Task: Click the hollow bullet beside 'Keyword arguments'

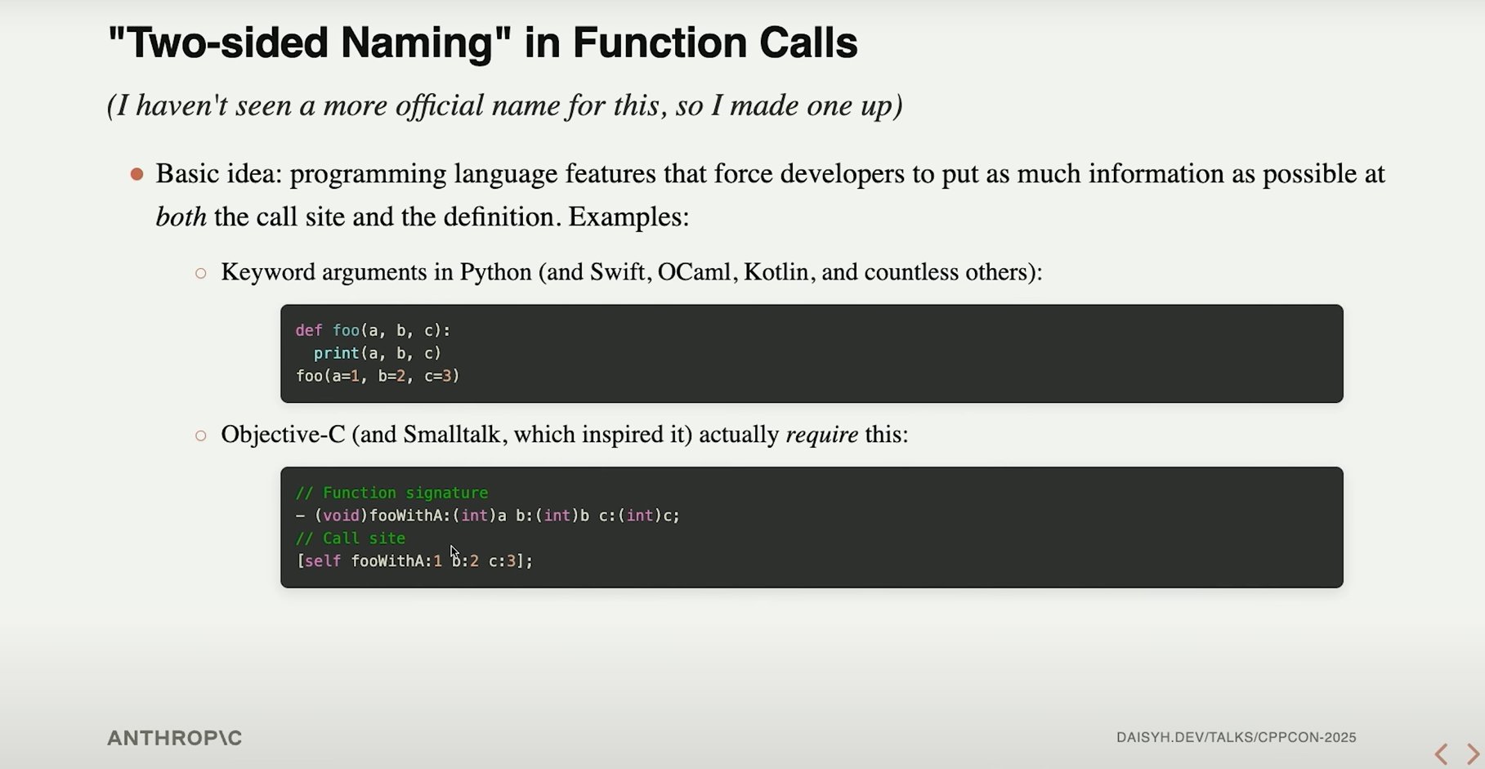Action: 201,274
